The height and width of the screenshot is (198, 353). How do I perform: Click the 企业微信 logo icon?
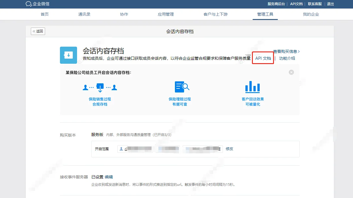[x=29, y=4]
